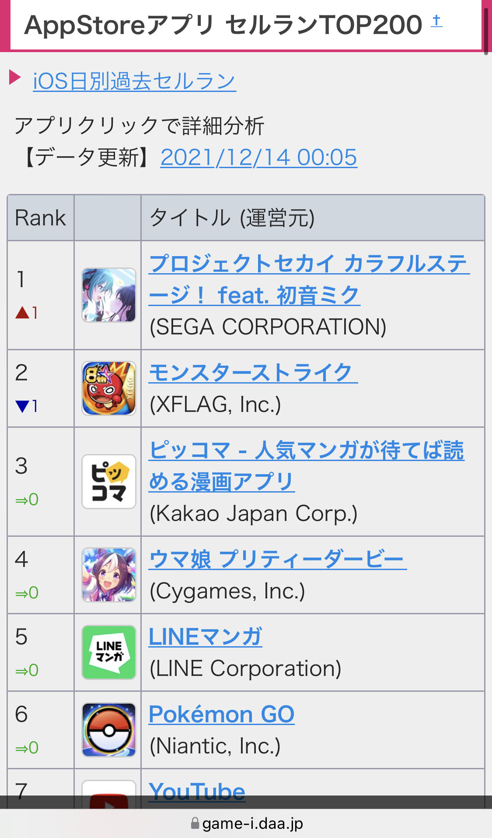492x838 pixels.
Task: Open the 2021/12/14 00:05 data update link
Action: pyautogui.click(x=259, y=158)
